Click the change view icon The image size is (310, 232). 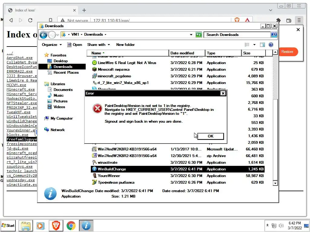(247, 45)
